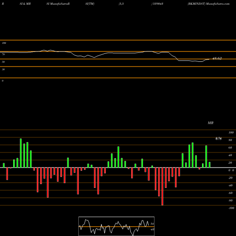Open the mini oscillator chart thumbnail at the bottom
Screen dimensions: 236x236
click(x=117, y=226)
